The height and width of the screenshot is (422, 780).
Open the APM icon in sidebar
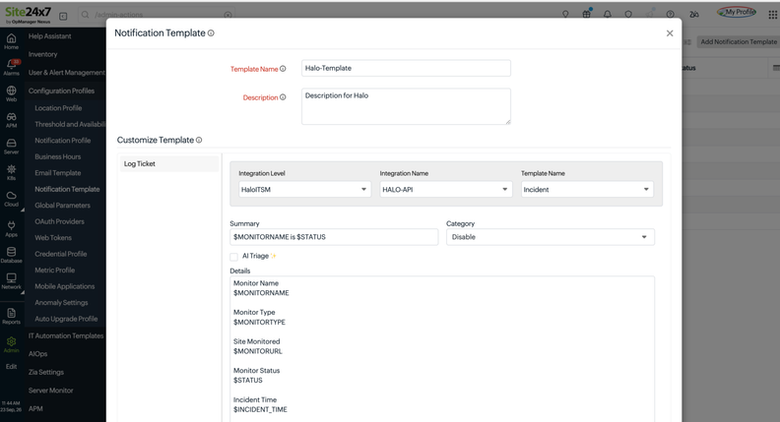[x=11, y=120]
